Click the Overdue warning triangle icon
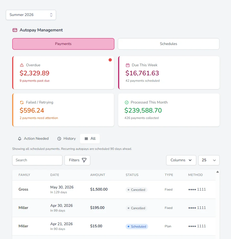The height and width of the screenshot is (239, 231). pyautogui.click(x=22, y=65)
